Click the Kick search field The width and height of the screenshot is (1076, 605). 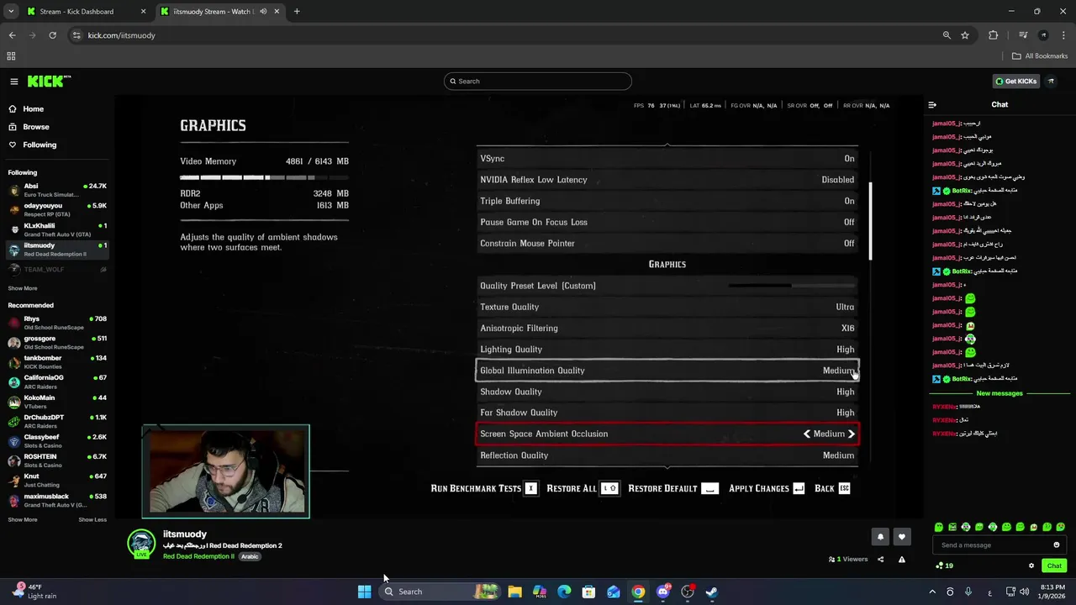point(538,82)
